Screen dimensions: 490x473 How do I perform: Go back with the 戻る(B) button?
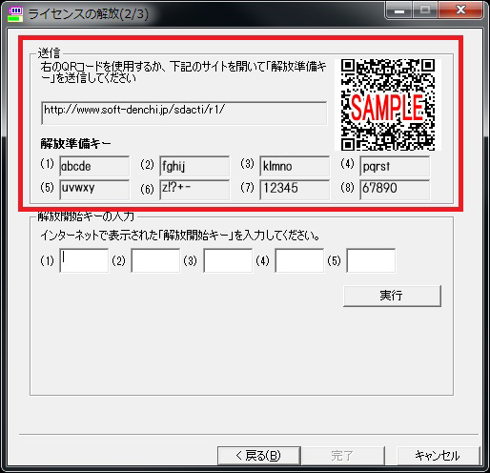[x=259, y=456]
